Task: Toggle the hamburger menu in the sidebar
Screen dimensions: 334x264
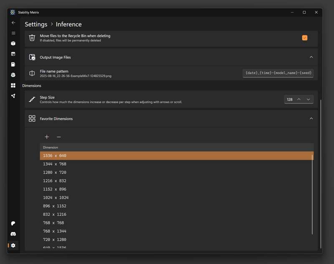Action: (x=13, y=33)
